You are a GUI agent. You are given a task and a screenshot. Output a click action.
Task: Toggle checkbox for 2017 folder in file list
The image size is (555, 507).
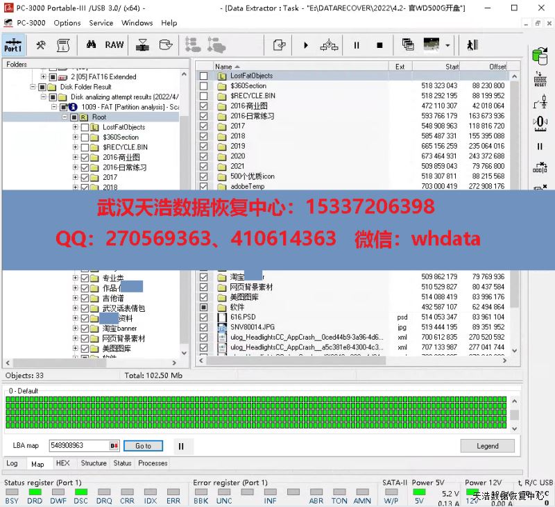(203, 126)
